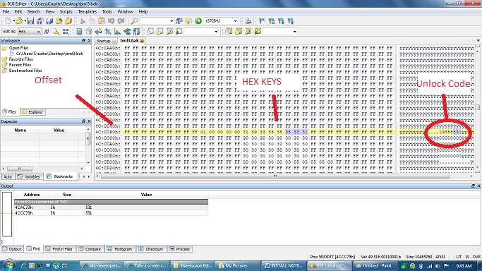The image size is (482, 271).
Task: Click the horizontal scrollbar of hex view
Action: pyautogui.click(x=275, y=176)
